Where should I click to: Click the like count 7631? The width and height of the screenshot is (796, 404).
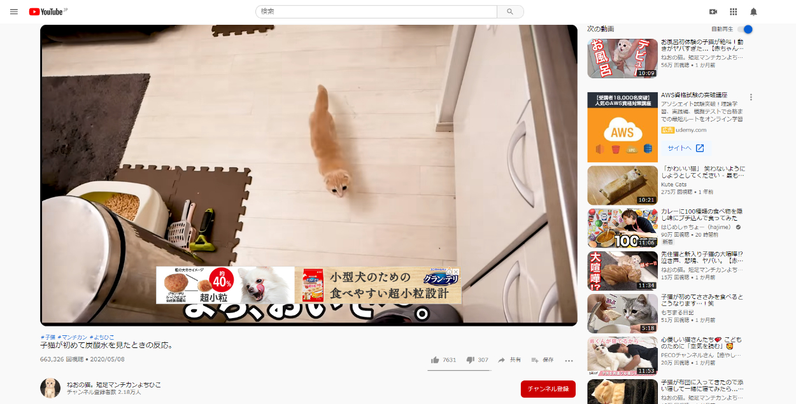click(450, 360)
